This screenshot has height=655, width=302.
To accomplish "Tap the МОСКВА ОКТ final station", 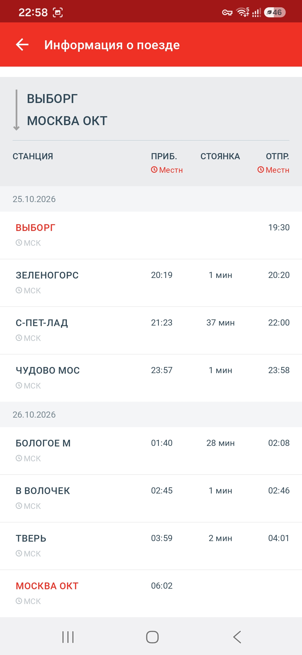I will click(x=151, y=594).
